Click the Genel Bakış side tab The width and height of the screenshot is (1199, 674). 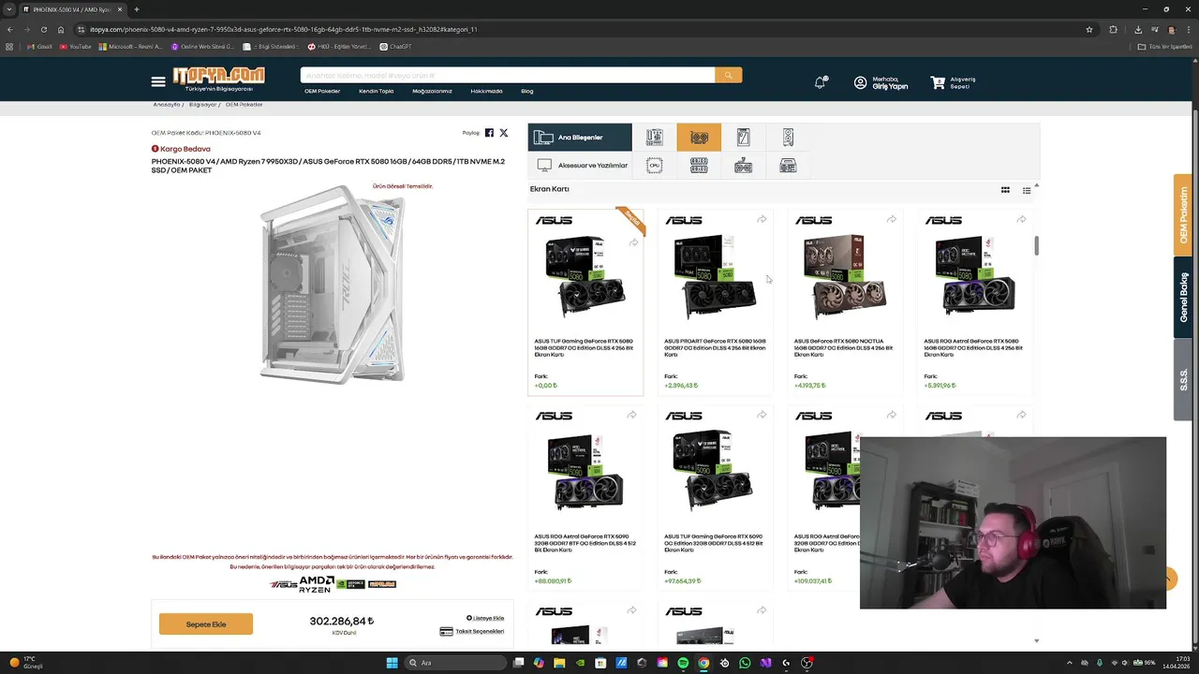[x=1183, y=298]
